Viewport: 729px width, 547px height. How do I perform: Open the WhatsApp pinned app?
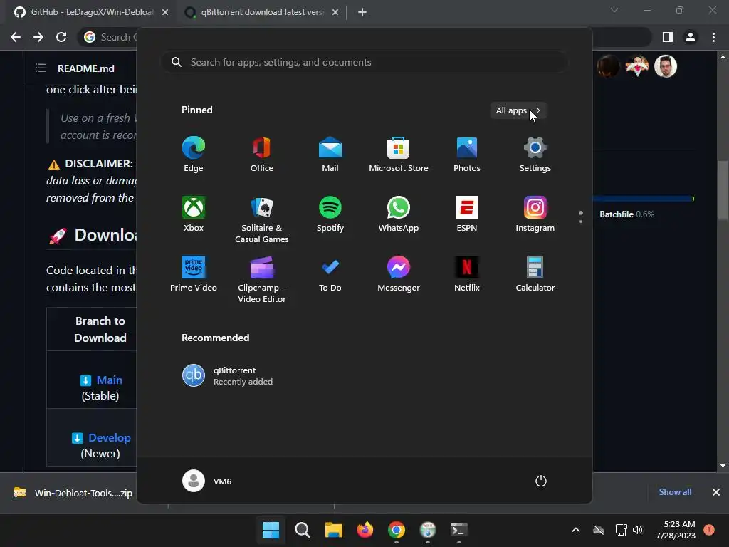click(399, 214)
